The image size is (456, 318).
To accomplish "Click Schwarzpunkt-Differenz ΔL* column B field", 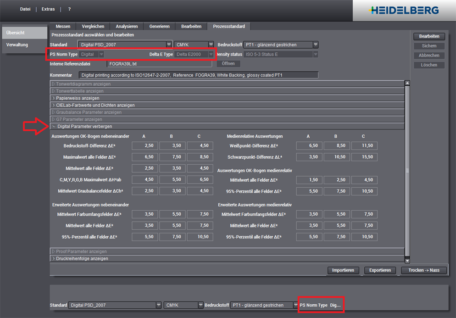I will click(x=337, y=157).
